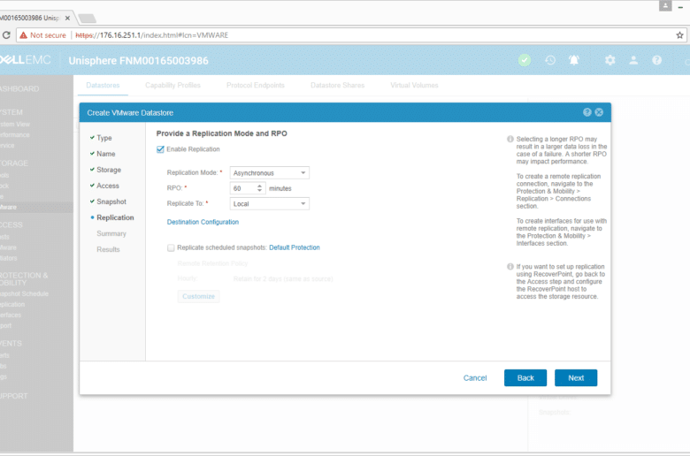Open the jobs history clock icon

[550, 60]
